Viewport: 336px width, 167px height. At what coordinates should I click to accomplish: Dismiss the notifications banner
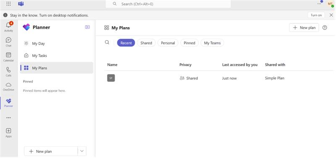pyautogui.click(x=331, y=15)
